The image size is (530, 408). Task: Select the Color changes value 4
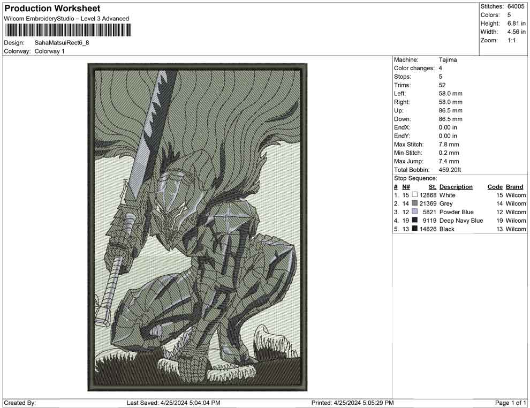coord(441,69)
